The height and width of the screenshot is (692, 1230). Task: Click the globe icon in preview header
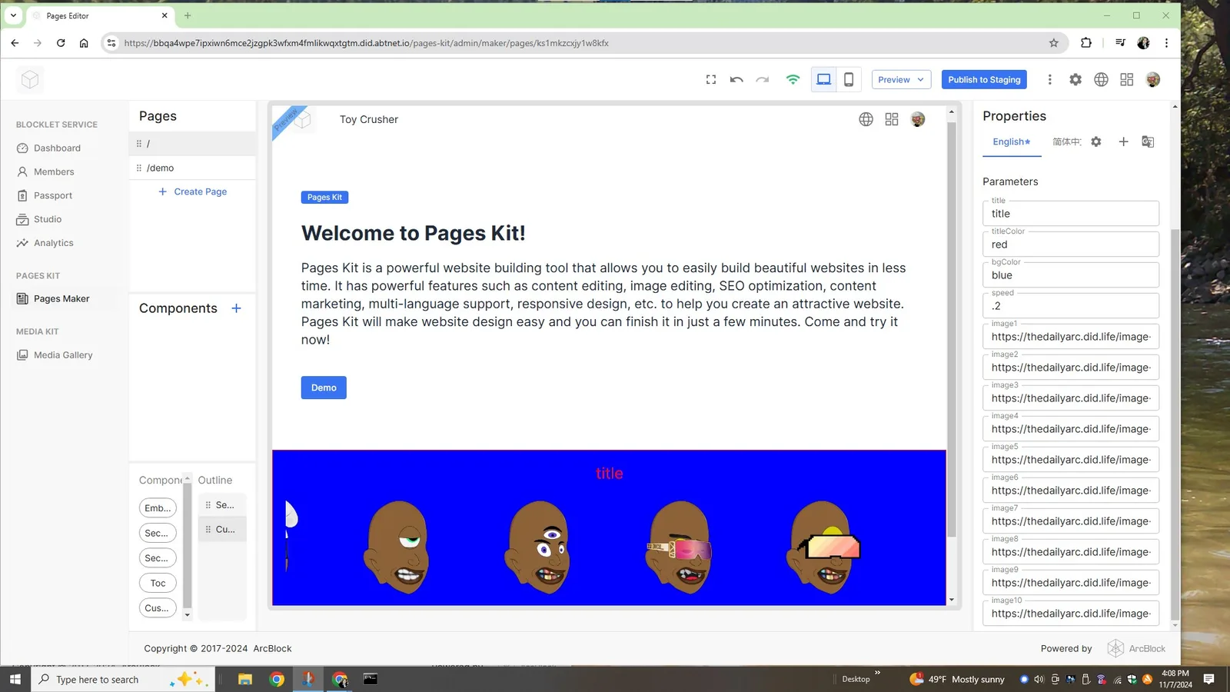[x=866, y=119]
